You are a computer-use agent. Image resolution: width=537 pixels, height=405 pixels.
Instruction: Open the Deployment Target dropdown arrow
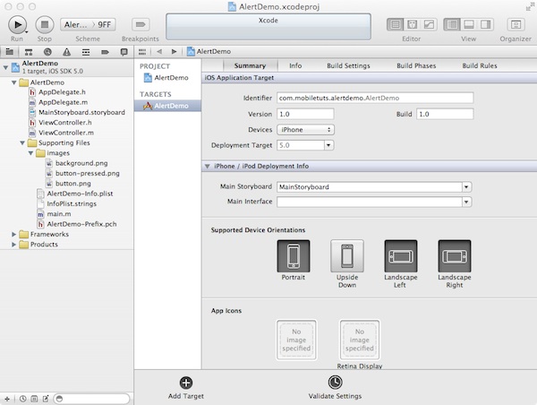click(x=328, y=145)
